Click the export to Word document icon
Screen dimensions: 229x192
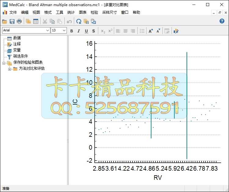coord(93,22)
